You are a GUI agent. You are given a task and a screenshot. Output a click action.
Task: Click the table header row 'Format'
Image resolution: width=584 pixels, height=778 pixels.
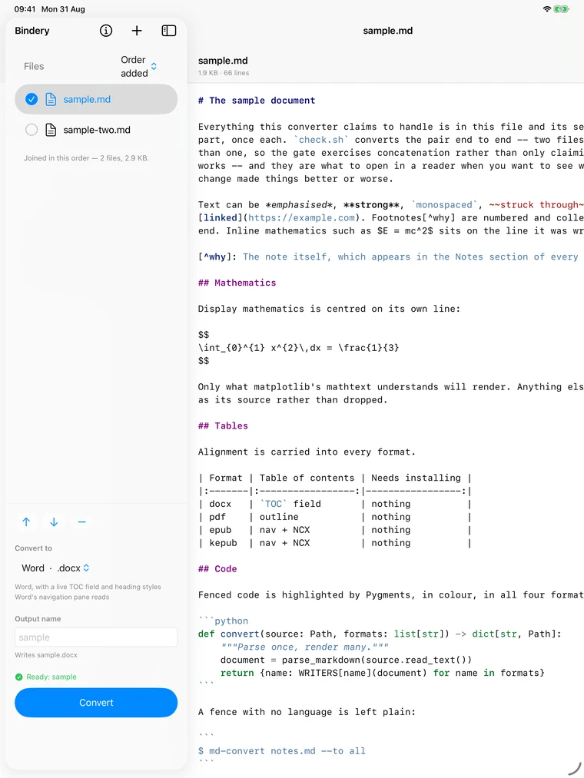(335, 478)
